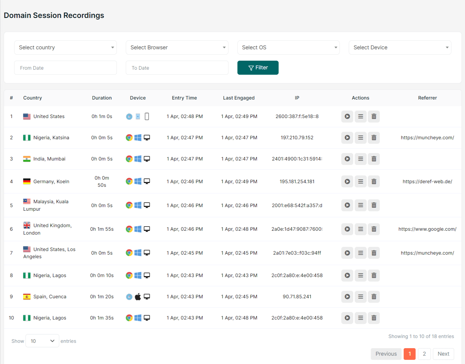The height and width of the screenshot is (364, 465).
Task: Open details list for Spain, Cuenca session
Action: [x=361, y=297]
